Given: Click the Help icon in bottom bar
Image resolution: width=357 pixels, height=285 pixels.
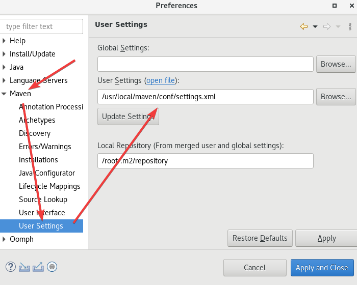Looking at the screenshot, I should [11, 267].
